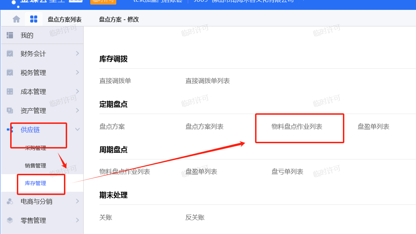Click the 财务会计 checkmark icon

click(x=10, y=53)
